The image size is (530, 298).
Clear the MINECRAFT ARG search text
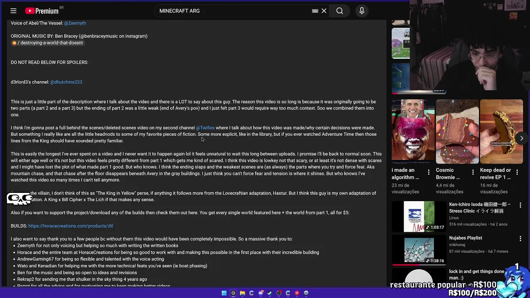tap(324, 11)
